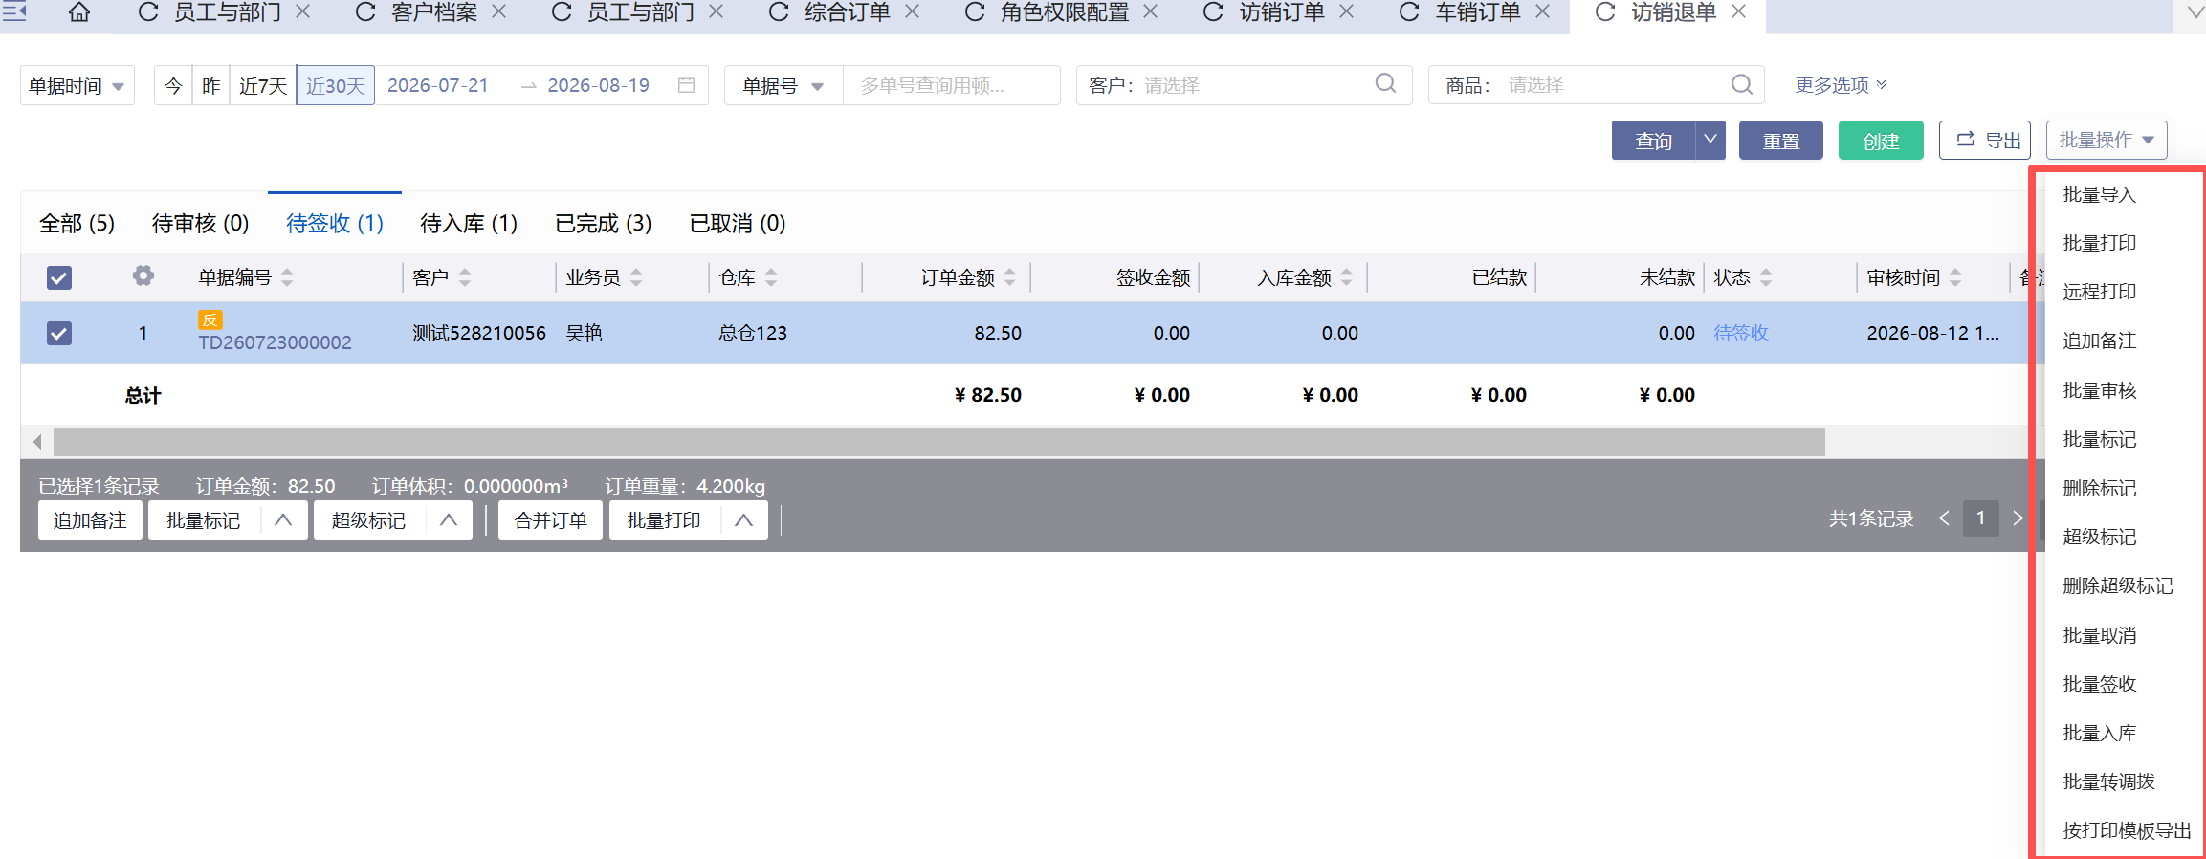2206x859 pixels.
Task: Choose 远程打印 from the menu
Action: [2099, 292]
